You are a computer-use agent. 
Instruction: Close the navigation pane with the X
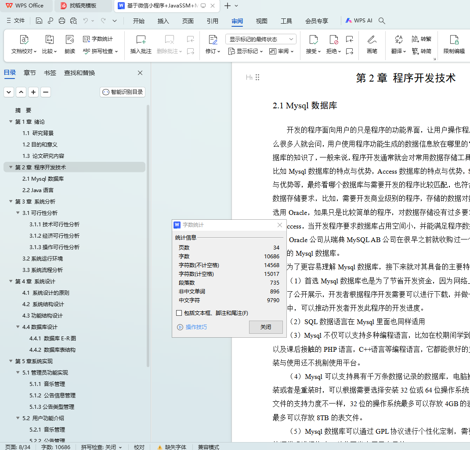click(140, 73)
